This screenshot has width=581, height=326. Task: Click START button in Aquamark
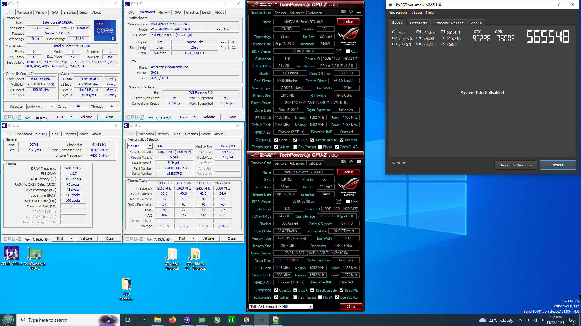pyautogui.click(x=558, y=165)
